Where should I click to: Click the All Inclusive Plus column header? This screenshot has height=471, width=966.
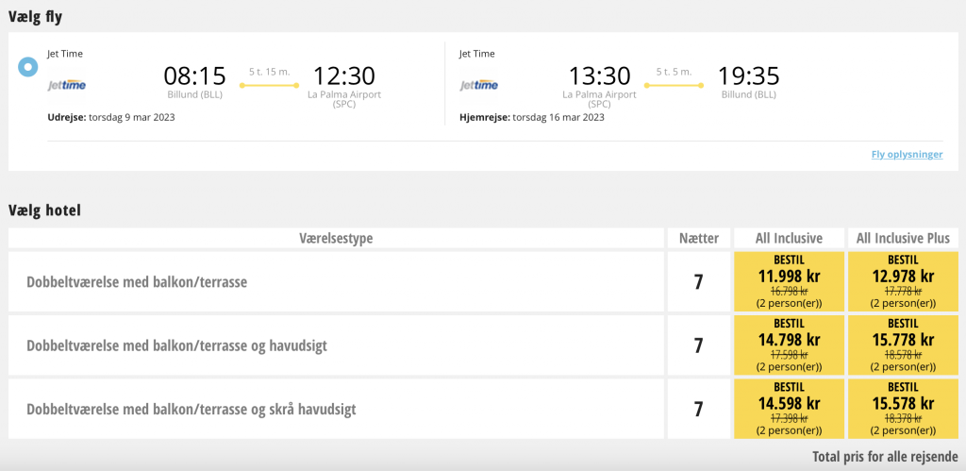(903, 238)
